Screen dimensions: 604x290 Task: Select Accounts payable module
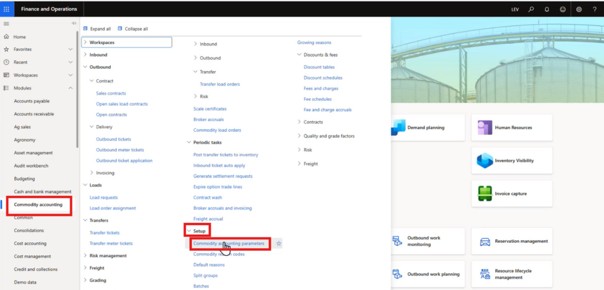click(x=32, y=101)
